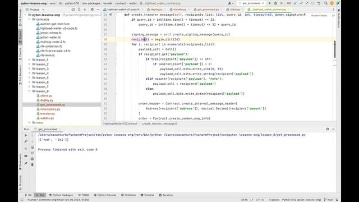Print the Run console output
The height and width of the screenshot is (202, 359).
coord(33,159)
